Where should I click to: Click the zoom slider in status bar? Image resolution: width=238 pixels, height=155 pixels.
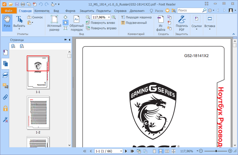point(215,151)
